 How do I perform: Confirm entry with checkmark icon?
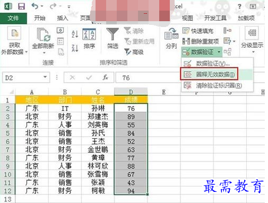(x=89, y=77)
